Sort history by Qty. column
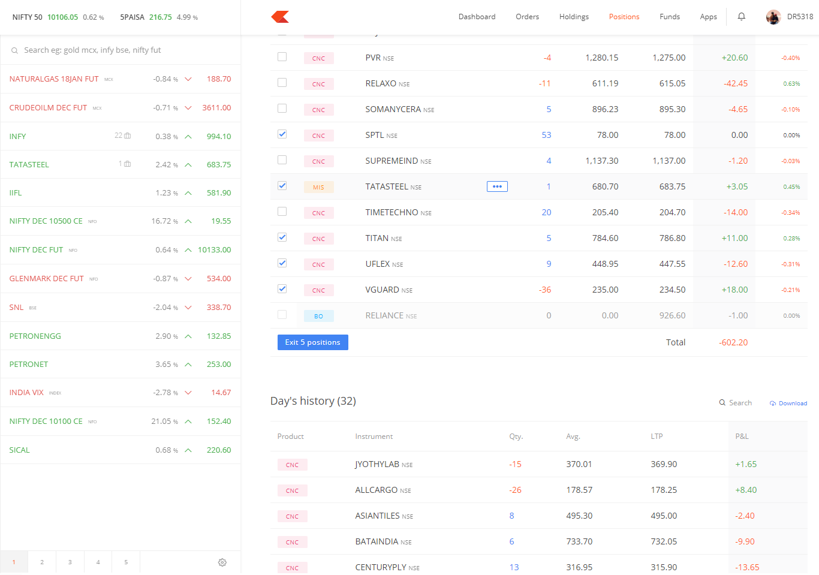This screenshot has width=819, height=575. coord(516,436)
